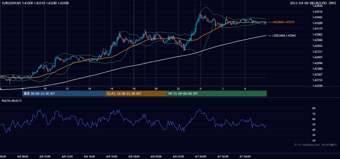
Task: Click price axis value 1.42267
Action: point(317,74)
